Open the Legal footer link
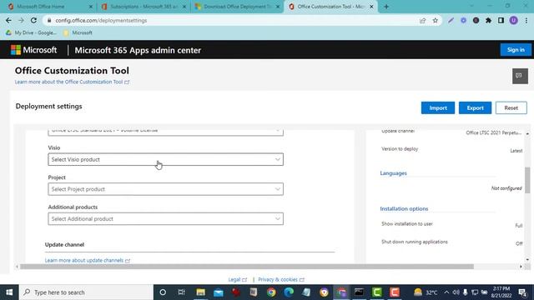 click(x=237, y=280)
